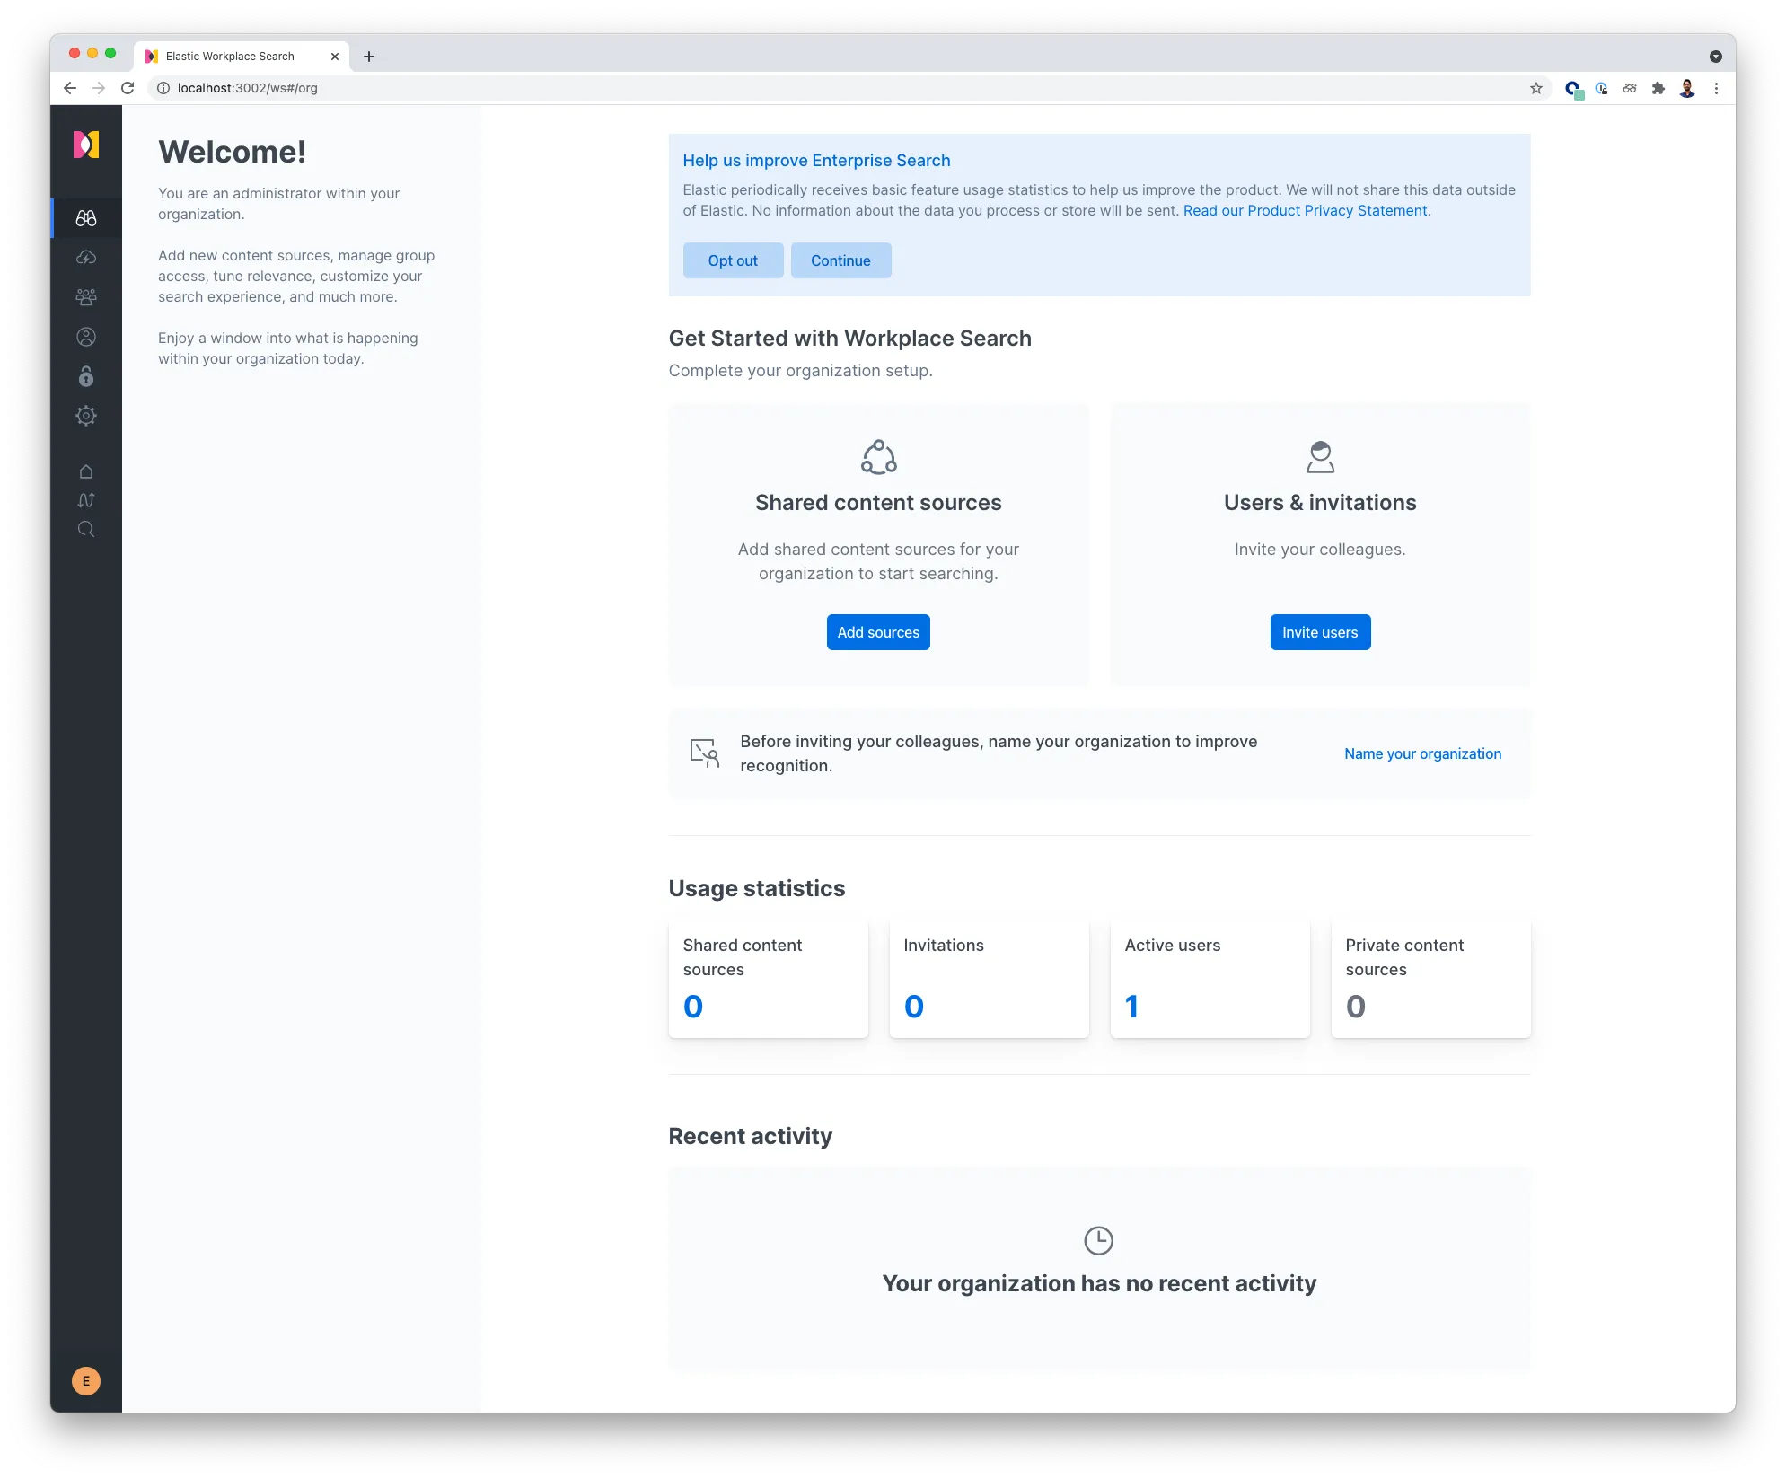Click Your organization has no recent activity text

1098,1283
